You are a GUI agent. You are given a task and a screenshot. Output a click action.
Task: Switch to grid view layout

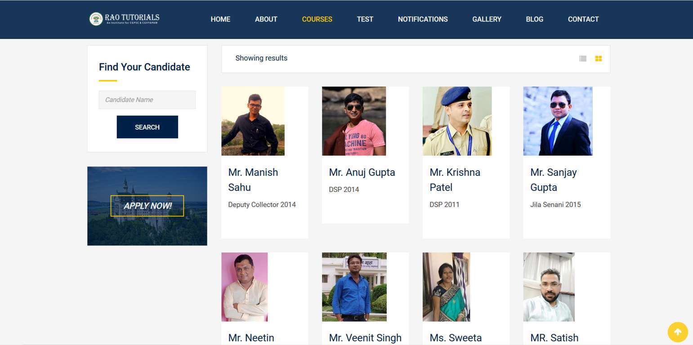coord(598,58)
